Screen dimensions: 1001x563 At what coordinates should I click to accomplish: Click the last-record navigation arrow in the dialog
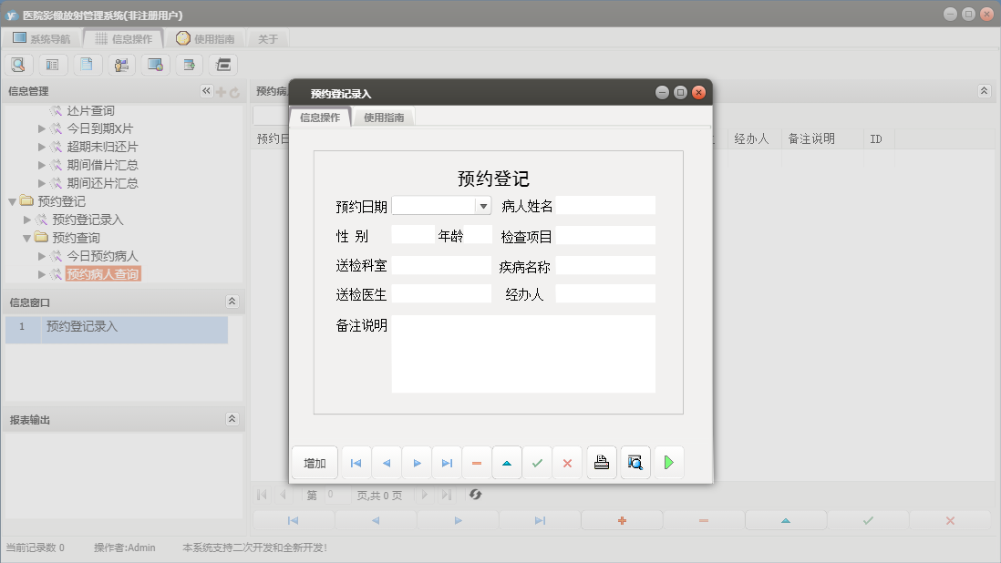447,462
